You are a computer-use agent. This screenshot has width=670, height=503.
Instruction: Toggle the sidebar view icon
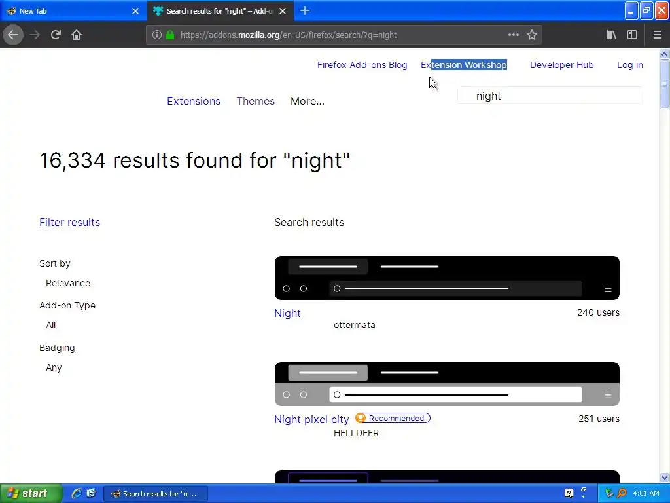(632, 35)
